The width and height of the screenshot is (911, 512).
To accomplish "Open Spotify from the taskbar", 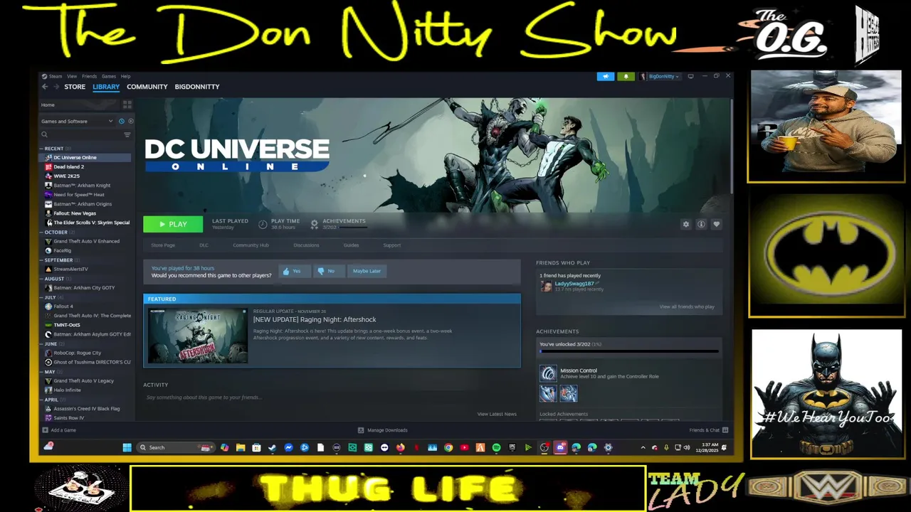I will [496, 448].
